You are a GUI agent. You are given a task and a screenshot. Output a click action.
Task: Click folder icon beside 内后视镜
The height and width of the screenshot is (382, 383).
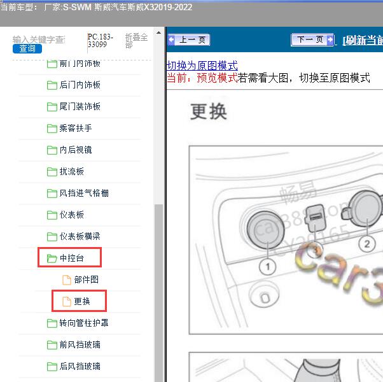click(52, 150)
